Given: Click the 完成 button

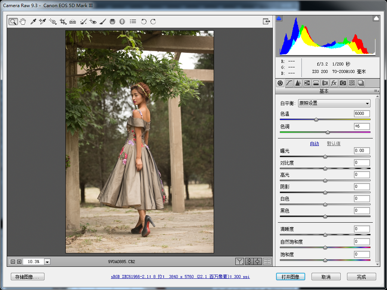Looking at the screenshot, I should tap(362, 277).
